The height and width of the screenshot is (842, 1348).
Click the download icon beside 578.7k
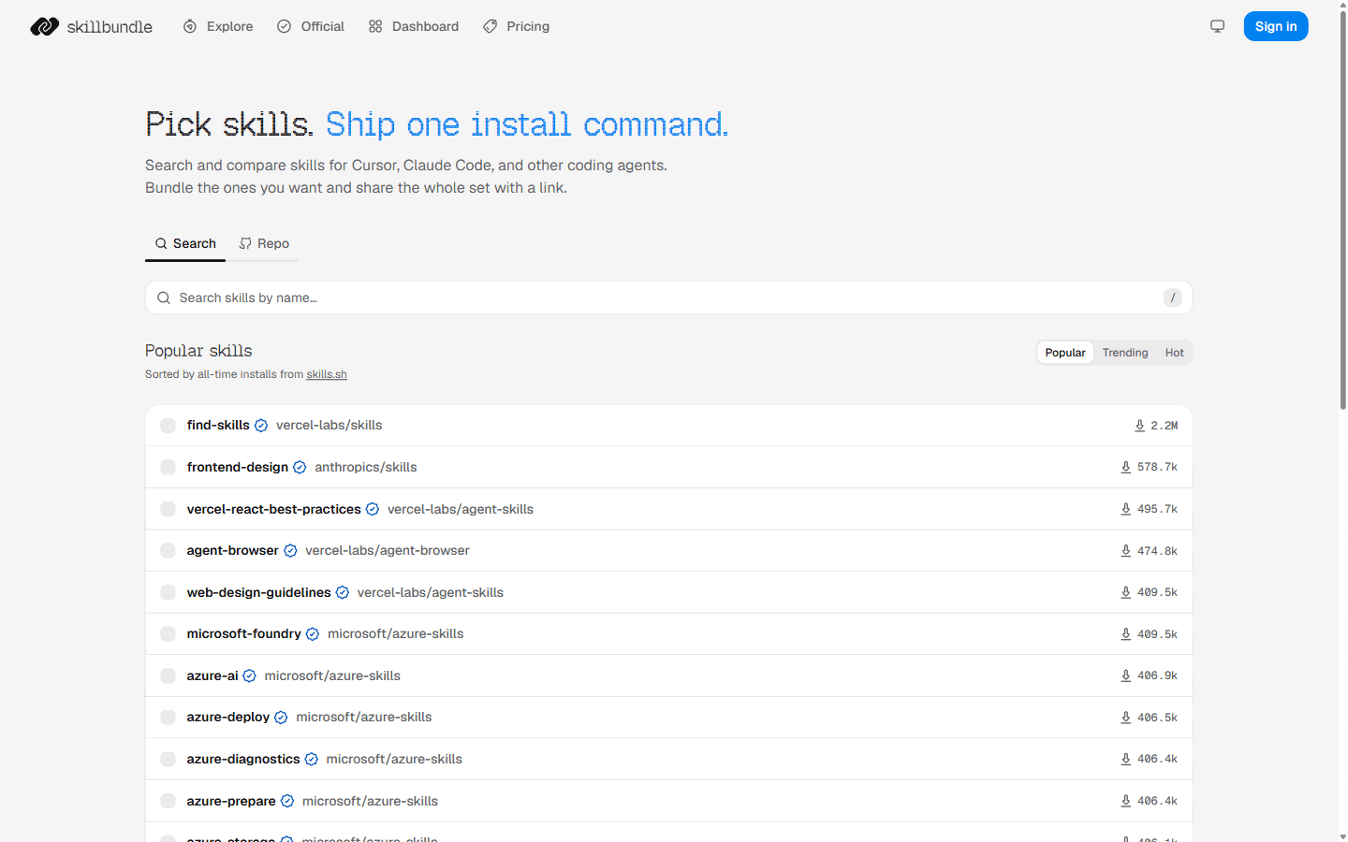1126,467
